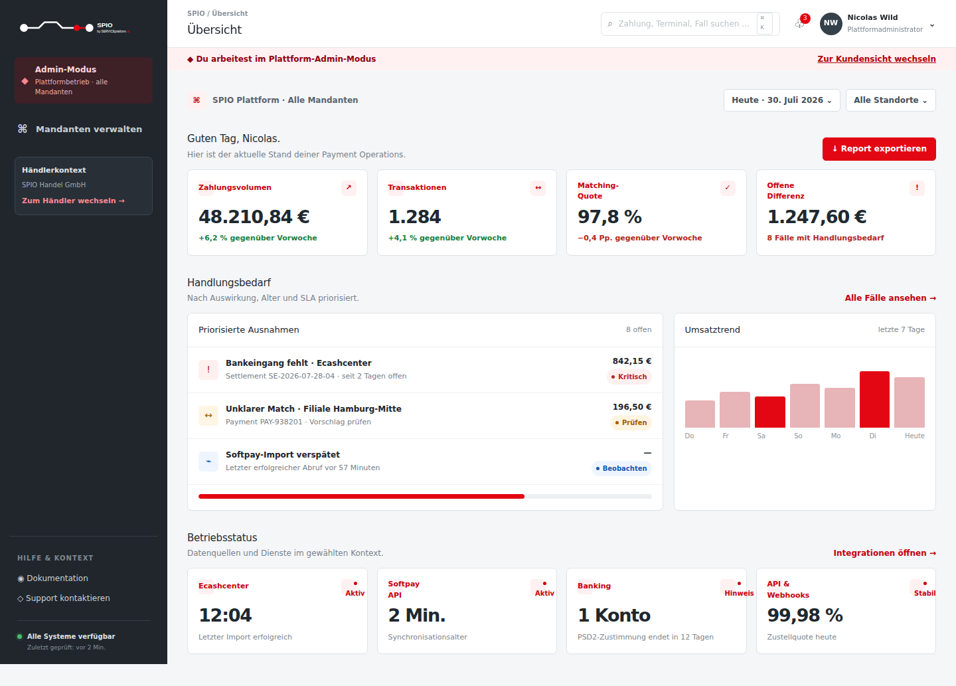956x686 pixels.
Task: Click the Softpay-Import verspätet status icon
Action: pyautogui.click(x=208, y=462)
